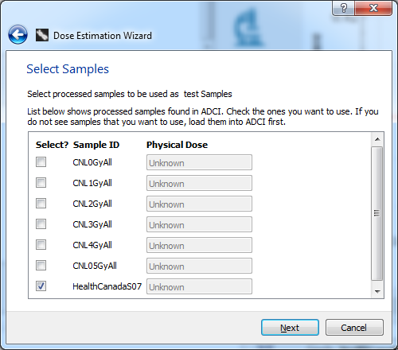The height and width of the screenshot is (350, 398).
Task: Click the Cancel button
Action: [x=354, y=328]
